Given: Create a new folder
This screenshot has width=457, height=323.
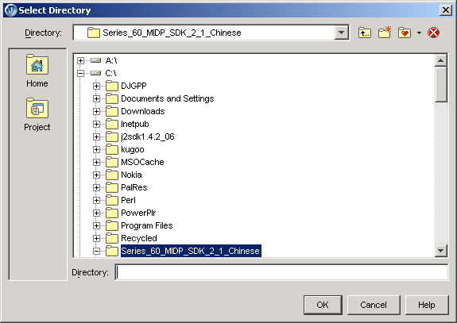Looking at the screenshot, I should (x=385, y=33).
